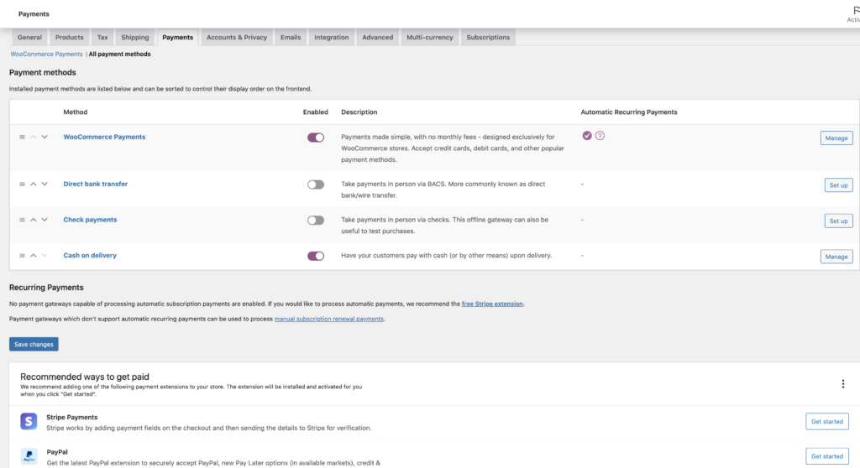The height and width of the screenshot is (468, 860).
Task: Move Check payments up with the up arrow
Action: click(34, 220)
